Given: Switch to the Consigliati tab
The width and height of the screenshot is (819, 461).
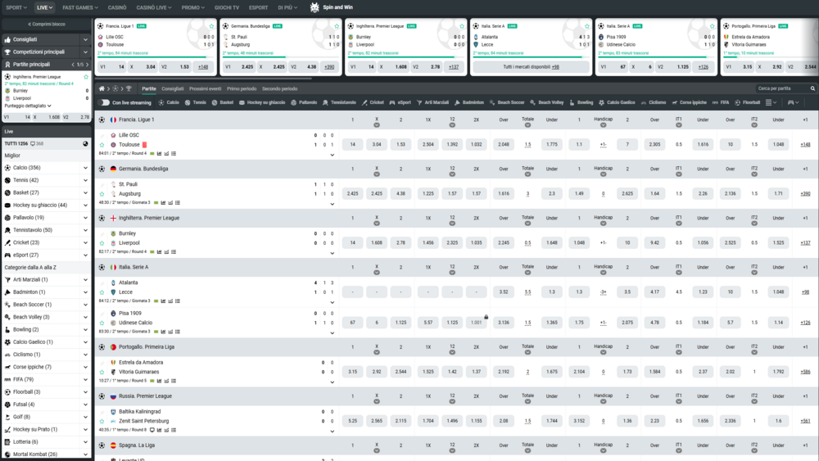Looking at the screenshot, I should pyautogui.click(x=172, y=88).
